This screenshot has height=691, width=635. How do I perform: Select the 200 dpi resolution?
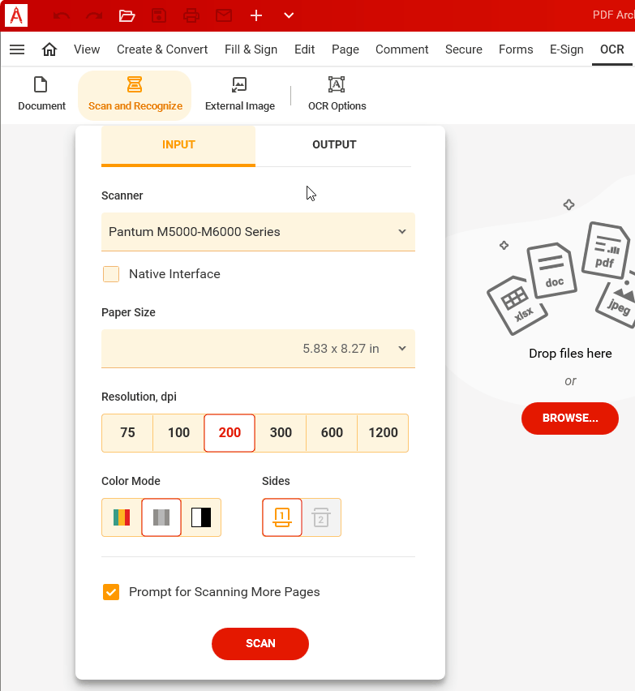coord(230,433)
